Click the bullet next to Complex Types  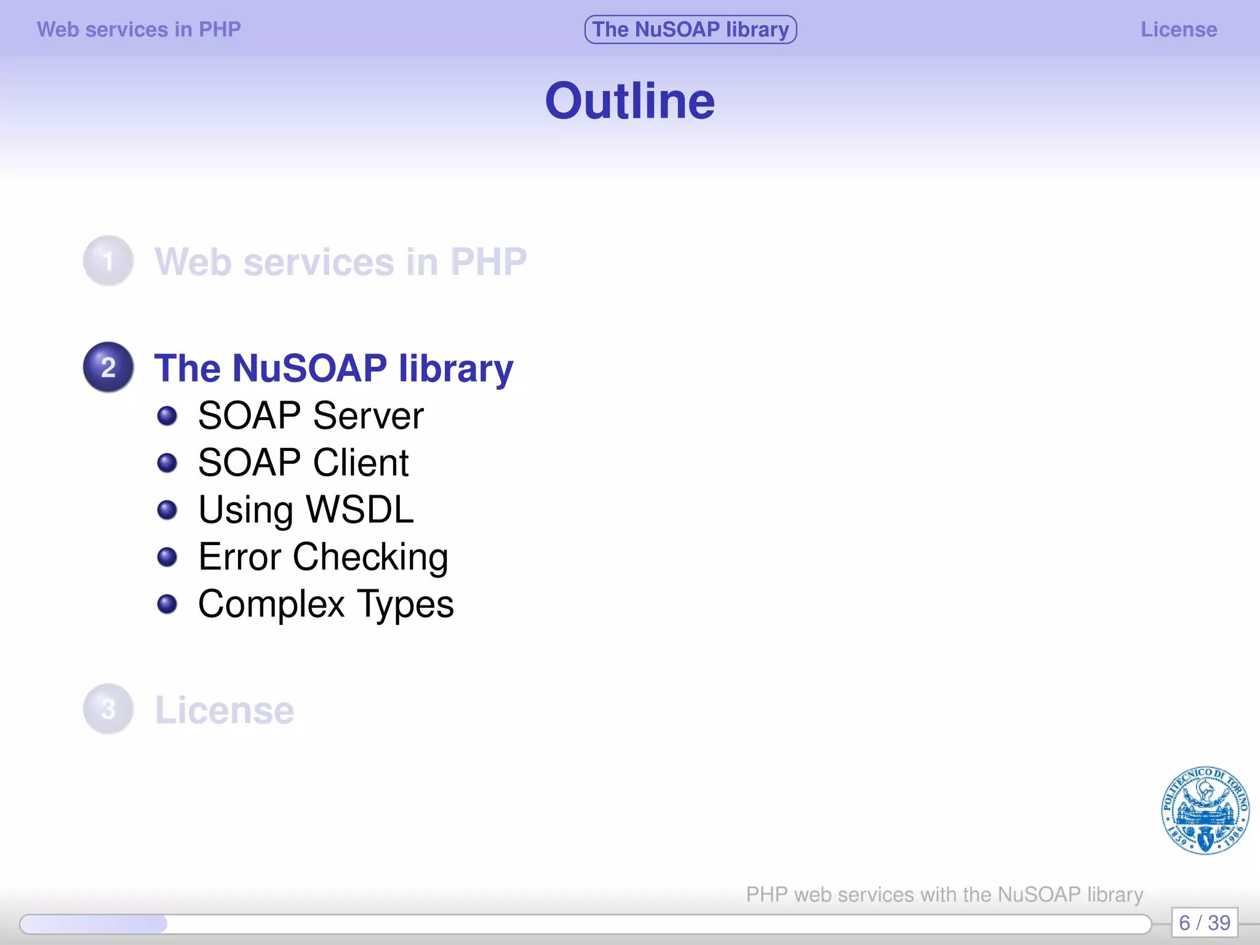(x=167, y=604)
